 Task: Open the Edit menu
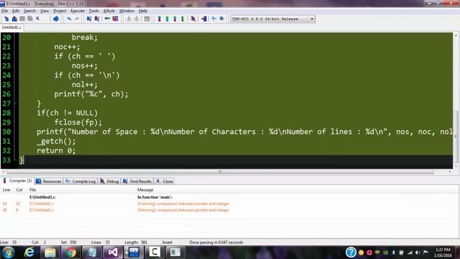(16, 11)
